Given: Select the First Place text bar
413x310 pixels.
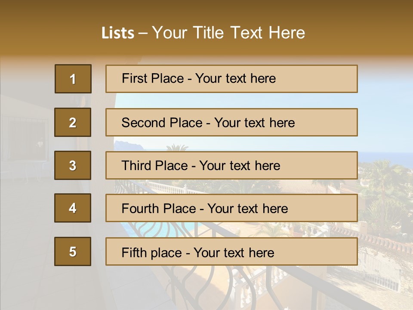Looking at the screenshot, I should point(231,79).
